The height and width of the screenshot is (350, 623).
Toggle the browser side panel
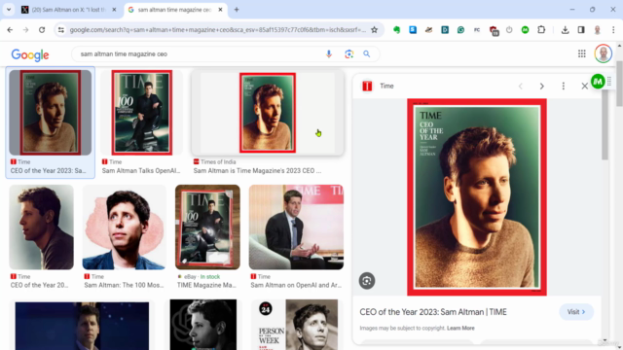(x=581, y=30)
